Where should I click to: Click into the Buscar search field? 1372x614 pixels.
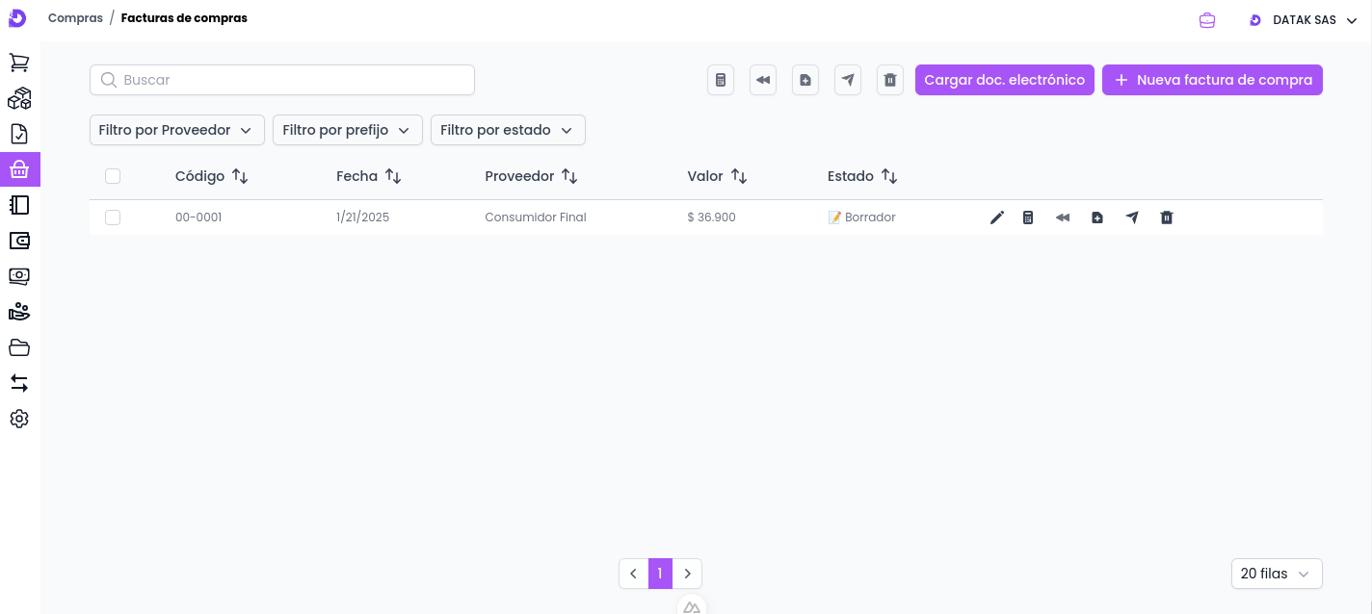289,80
